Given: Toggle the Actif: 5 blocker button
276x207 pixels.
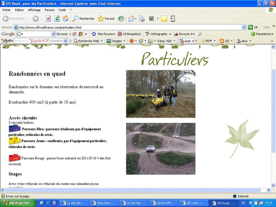Looking at the screenshot, I should [187, 41].
